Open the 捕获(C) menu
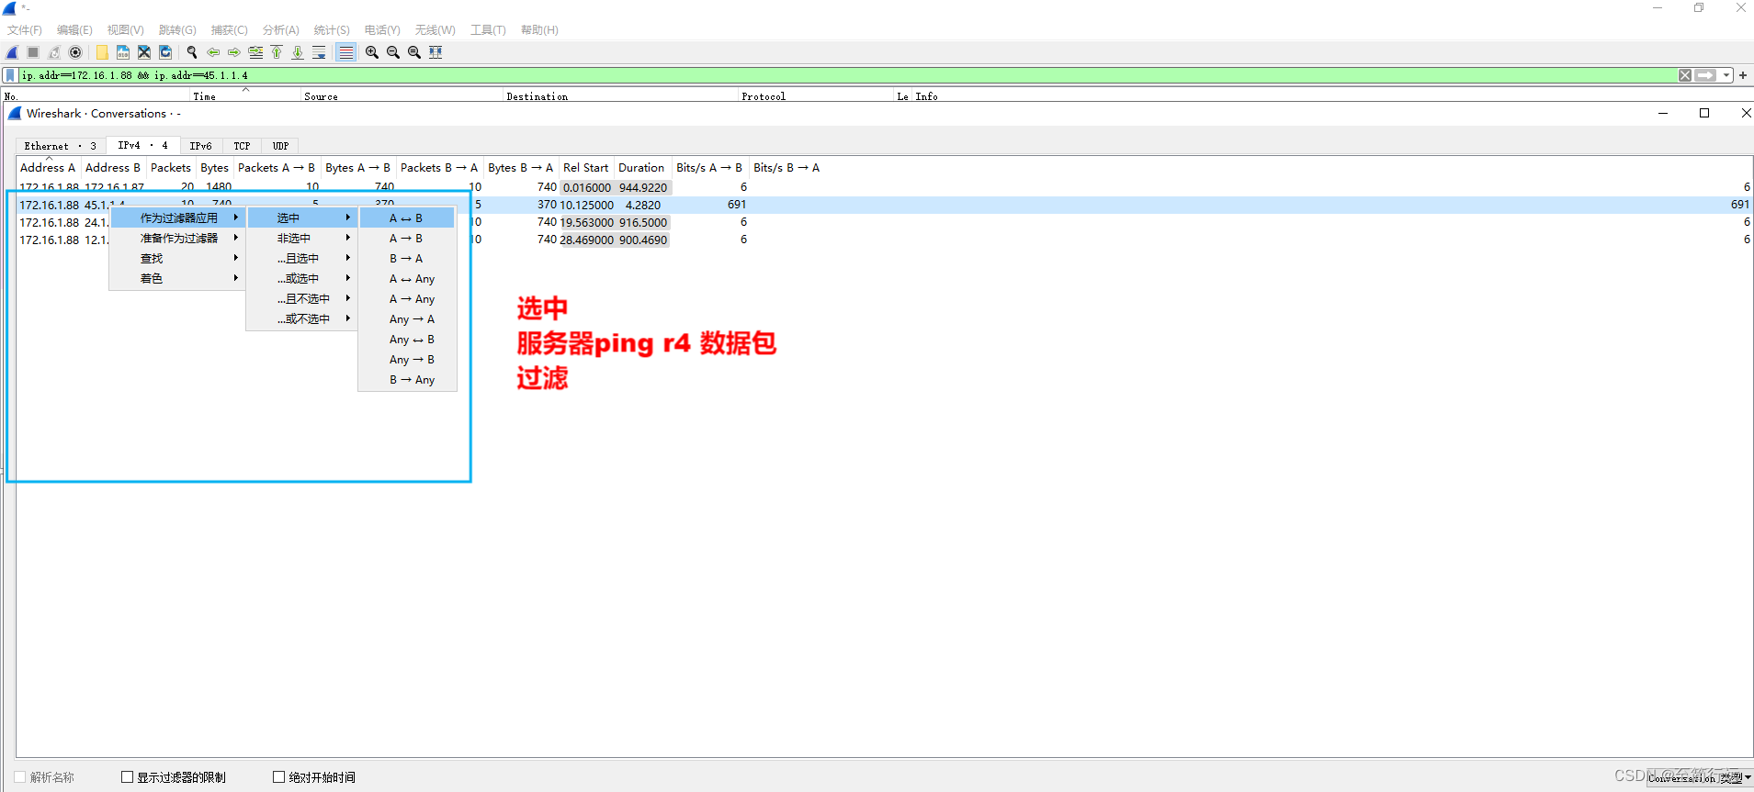This screenshot has width=1754, height=792. click(x=229, y=30)
